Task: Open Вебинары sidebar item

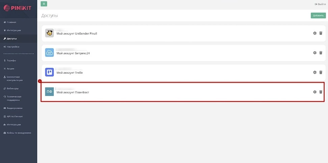Action: tap(12, 89)
